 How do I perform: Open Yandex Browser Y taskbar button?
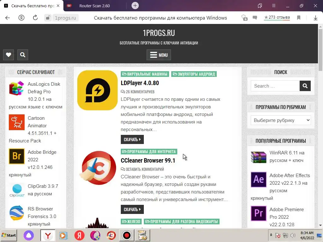[x=48, y=235]
